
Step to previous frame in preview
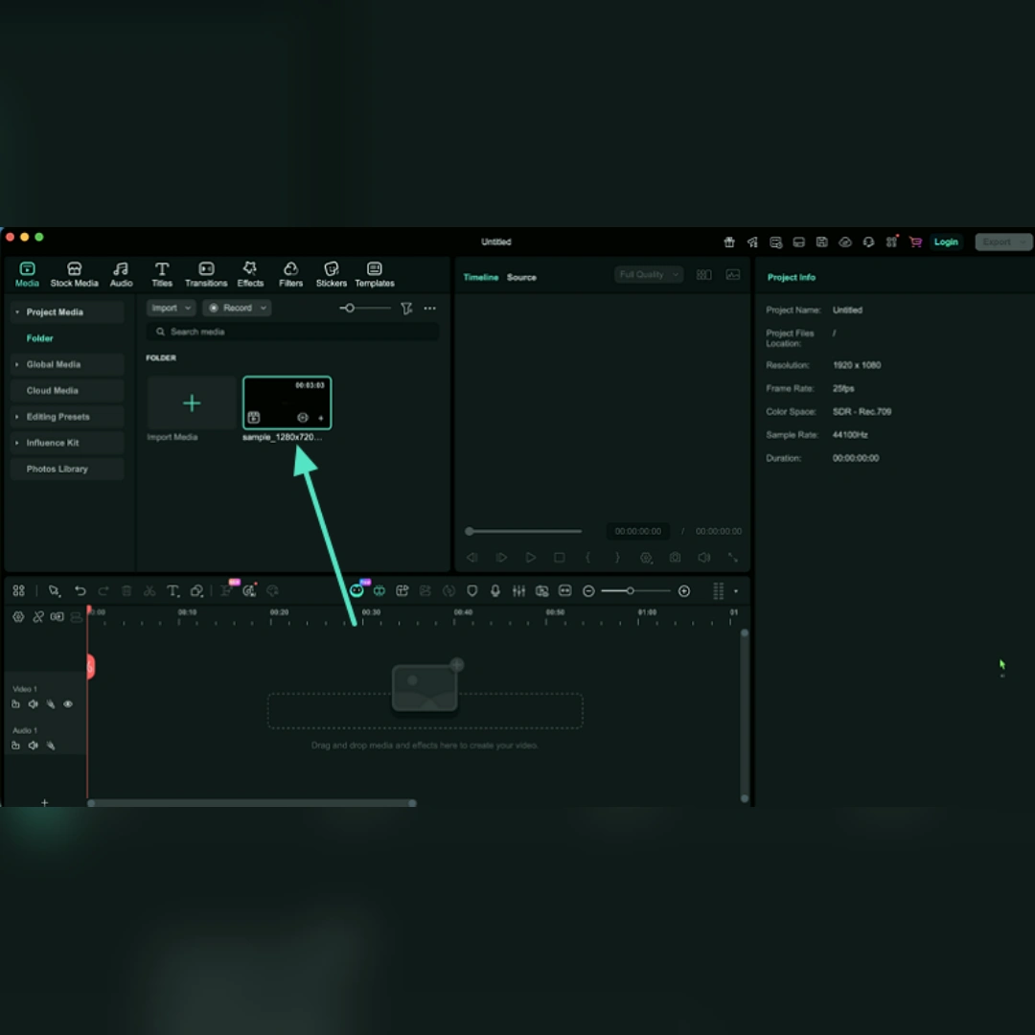click(x=471, y=558)
